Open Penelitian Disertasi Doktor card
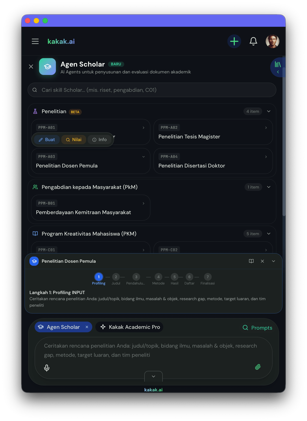This screenshot has height=421, width=307. tap(213, 161)
